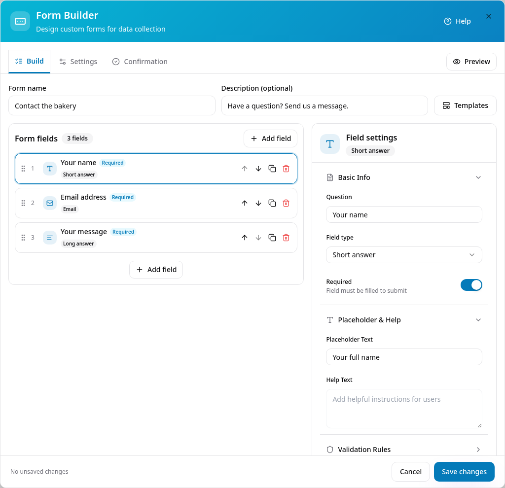The height and width of the screenshot is (488, 505).
Task: Click Add field below 'Your message' row
Action: [x=156, y=270]
